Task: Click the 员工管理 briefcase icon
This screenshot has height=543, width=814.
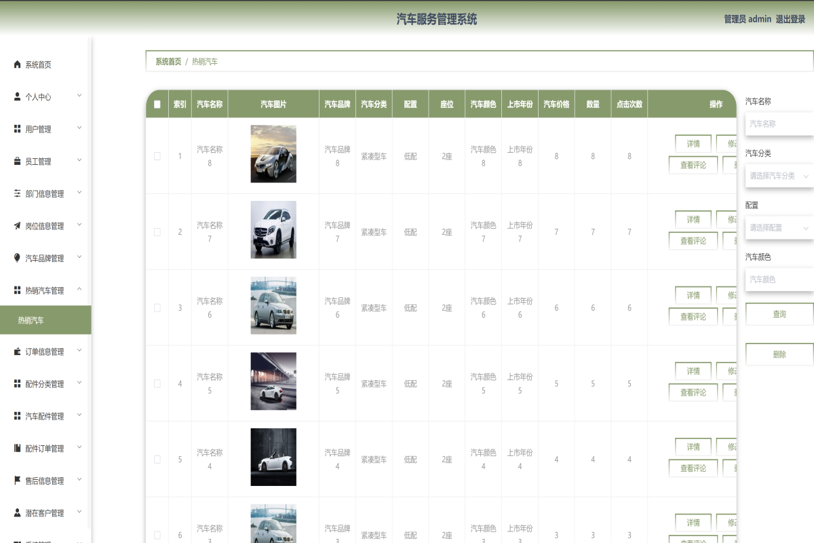Action: point(16,161)
